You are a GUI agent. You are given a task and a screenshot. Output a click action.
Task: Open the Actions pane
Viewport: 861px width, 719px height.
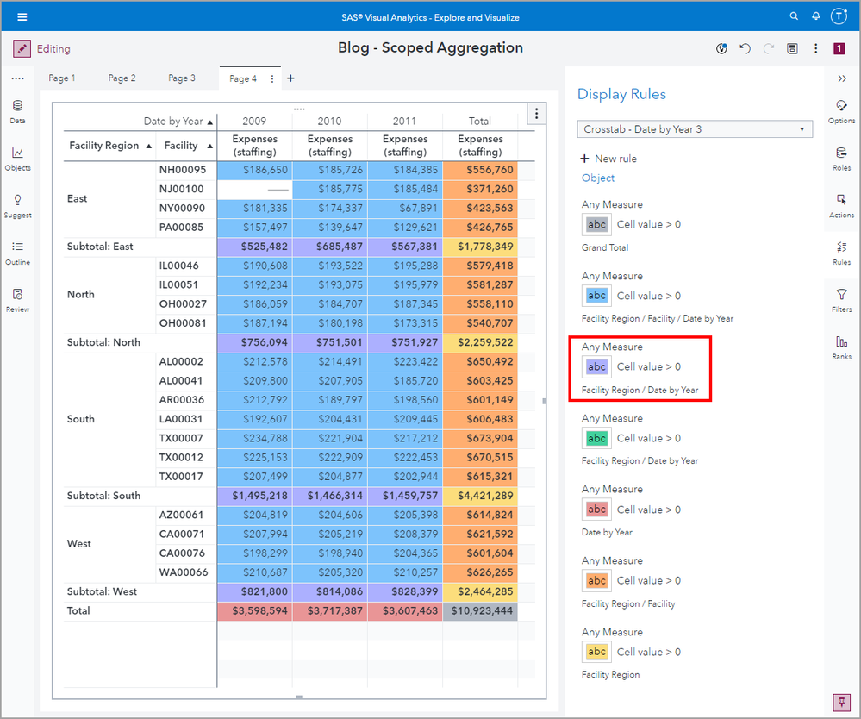pos(841,205)
